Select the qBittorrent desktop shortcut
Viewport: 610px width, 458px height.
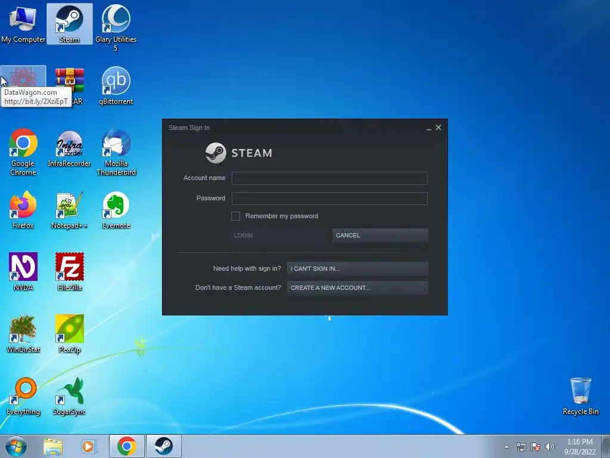point(116,86)
